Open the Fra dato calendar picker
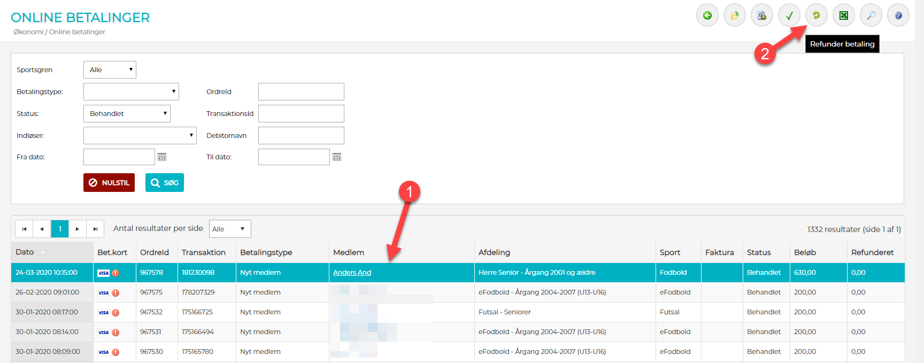The height and width of the screenshot is (363, 924). pyautogui.click(x=162, y=157)
